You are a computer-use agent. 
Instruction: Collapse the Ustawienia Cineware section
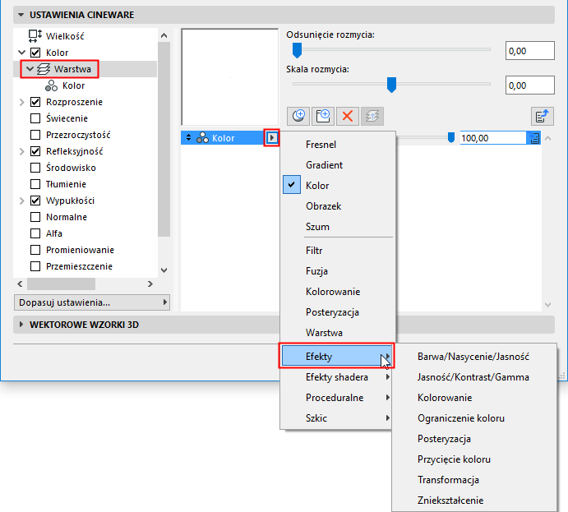(21, 15)
